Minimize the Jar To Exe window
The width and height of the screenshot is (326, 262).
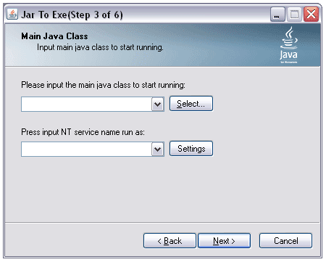coord(277,15)
